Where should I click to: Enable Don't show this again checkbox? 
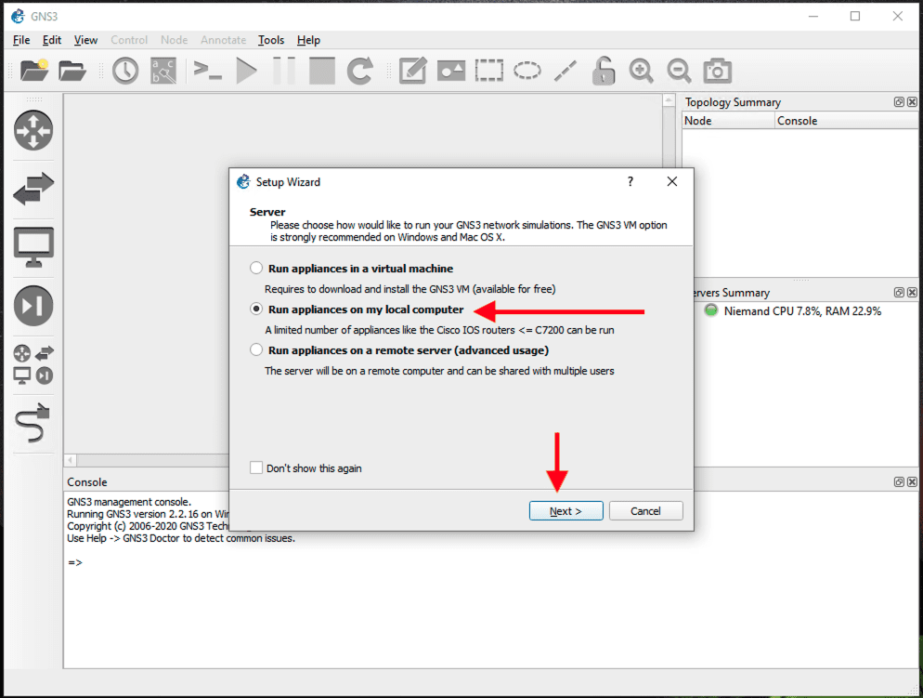[x=256, y=468]
